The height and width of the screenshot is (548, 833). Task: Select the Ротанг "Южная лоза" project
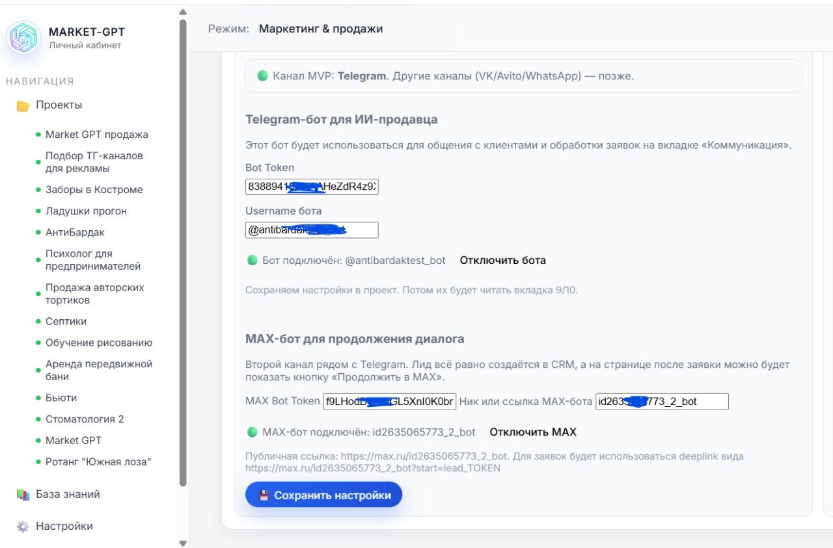(98, 462)
